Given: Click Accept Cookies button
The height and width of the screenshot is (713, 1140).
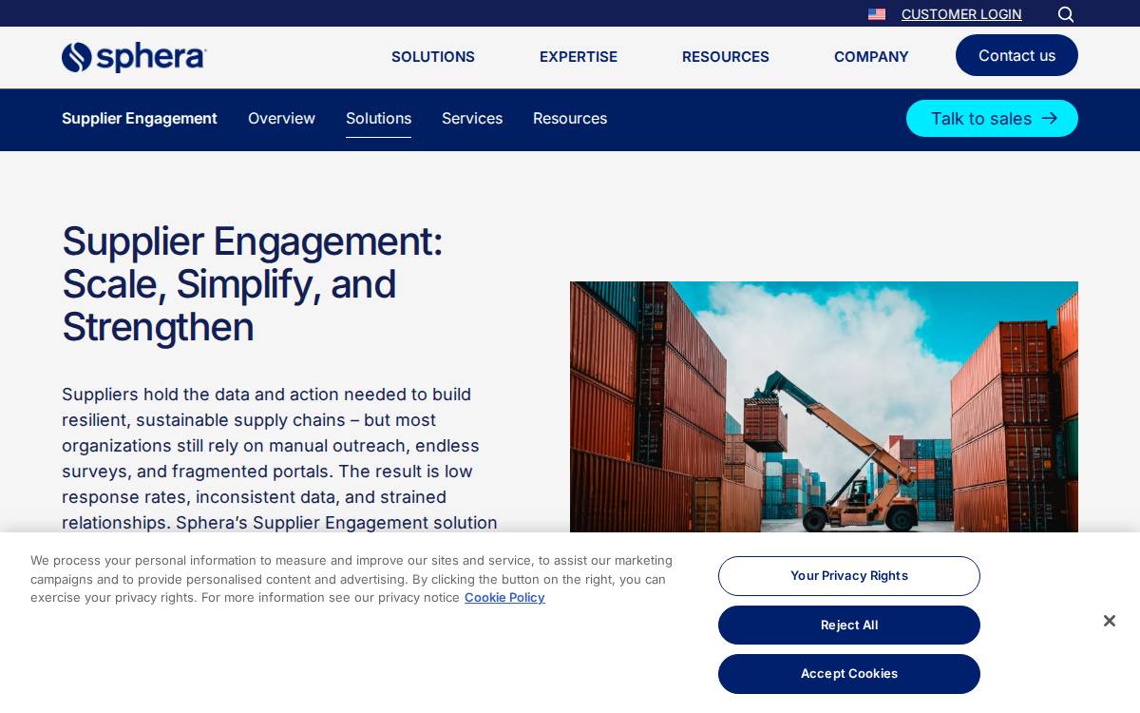Looking at the screenshot, I should point(849,673).
